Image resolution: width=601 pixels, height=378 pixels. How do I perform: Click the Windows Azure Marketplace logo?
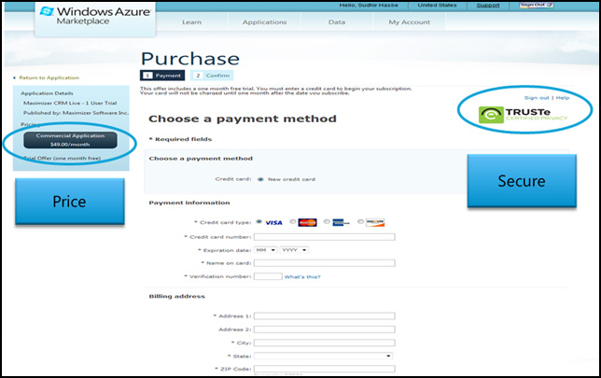tap(95, 16)
